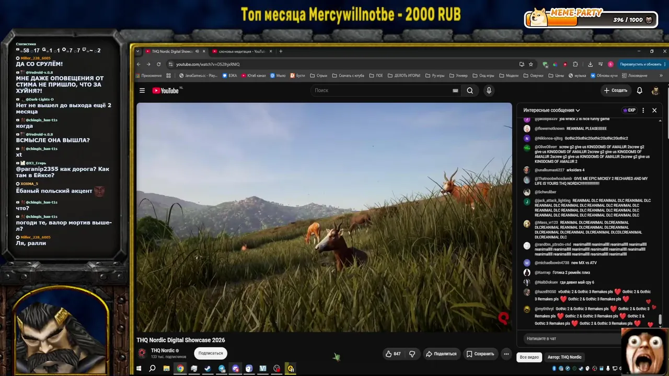The height and width of the screenshot is (376, 669).
Task: Go back in the Chrome browser
Action: [x=139, y=64]
